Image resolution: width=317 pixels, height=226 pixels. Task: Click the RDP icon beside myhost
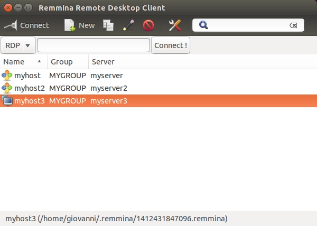7,75
